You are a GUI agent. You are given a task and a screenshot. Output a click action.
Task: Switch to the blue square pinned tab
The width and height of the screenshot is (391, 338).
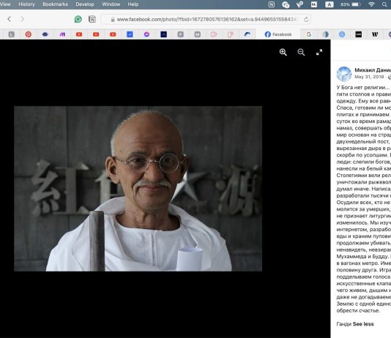click(x=130, y=34)
